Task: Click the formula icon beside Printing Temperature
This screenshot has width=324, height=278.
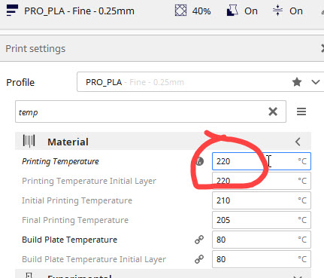Action: (200, 161)
